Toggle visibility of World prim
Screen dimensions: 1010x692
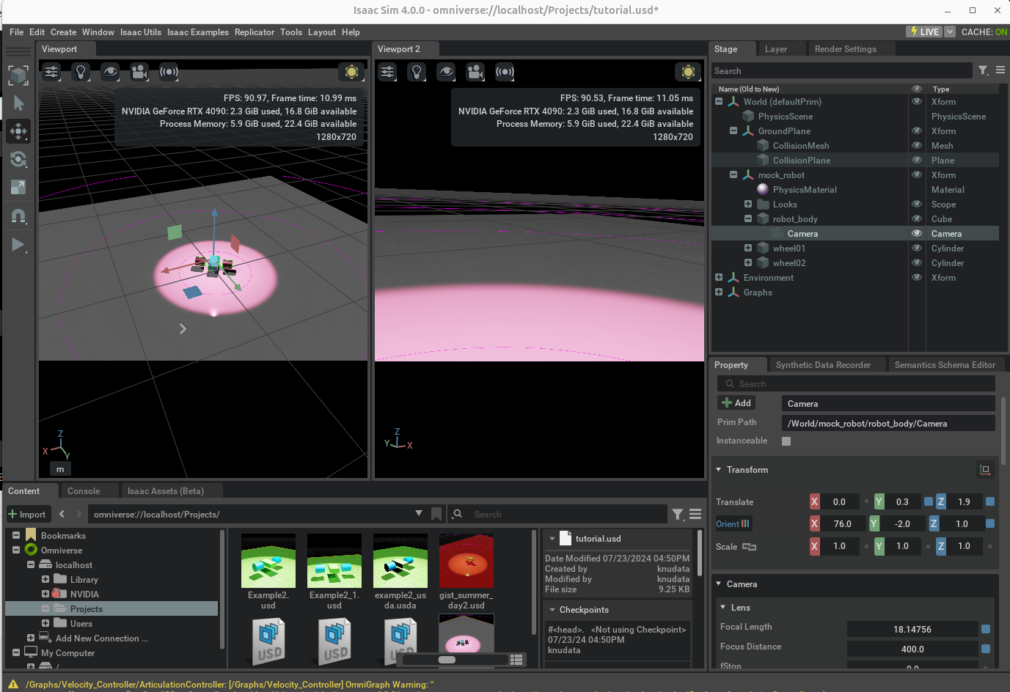click(917, 102)
